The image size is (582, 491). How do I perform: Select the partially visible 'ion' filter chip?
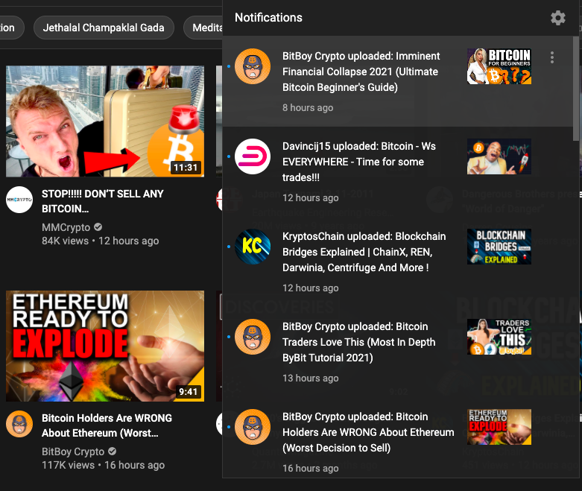(x=11, y=28)
